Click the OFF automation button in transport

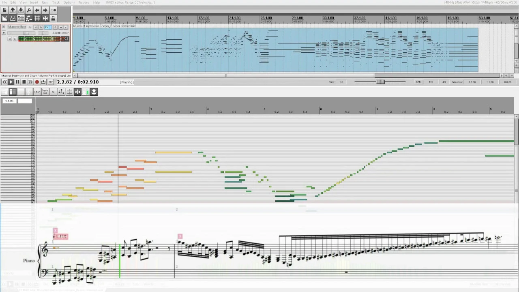tap(51, 82)
